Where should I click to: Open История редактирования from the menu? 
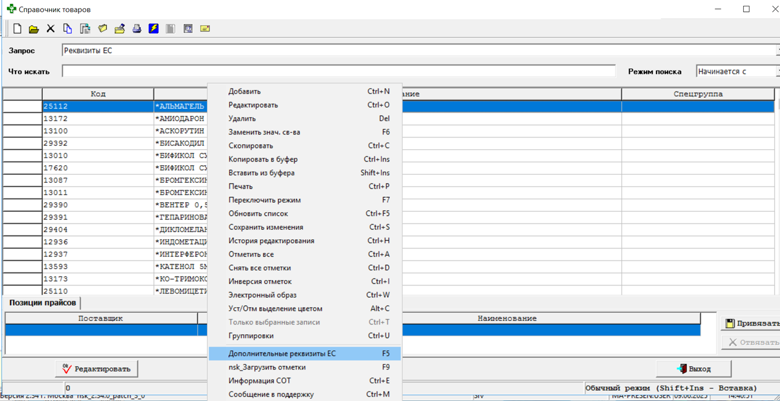pos(304,241)
